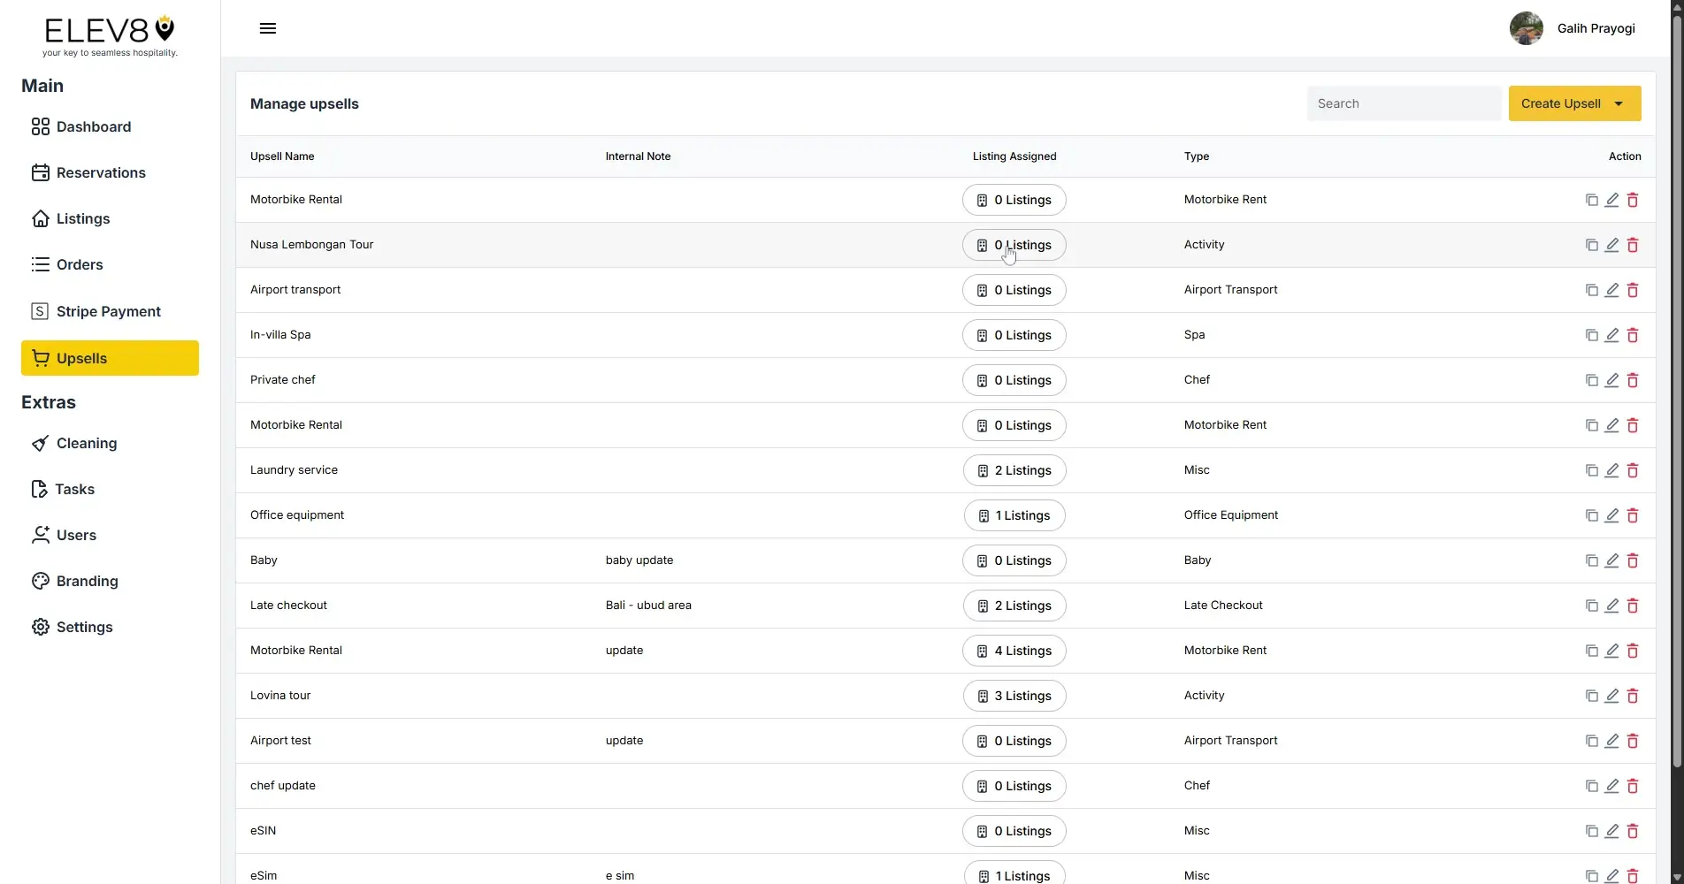Click the ELEV8 logo
The image size is (1684, 884).
pos(108,34)
